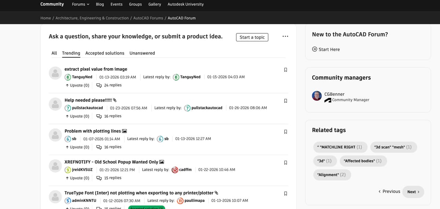Select the "MATCHLINE RIGHT tag

(340, 147)
